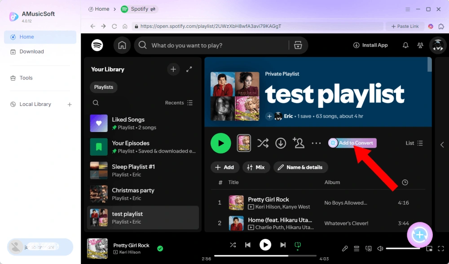Go forward in the embedded browser

click(x=103, y=26)
